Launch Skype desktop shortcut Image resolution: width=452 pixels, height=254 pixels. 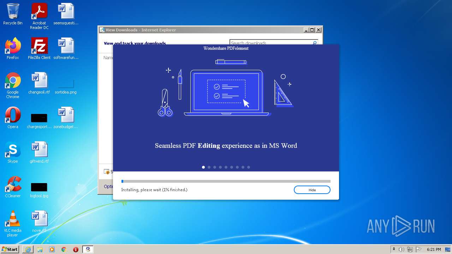[13, 152]
